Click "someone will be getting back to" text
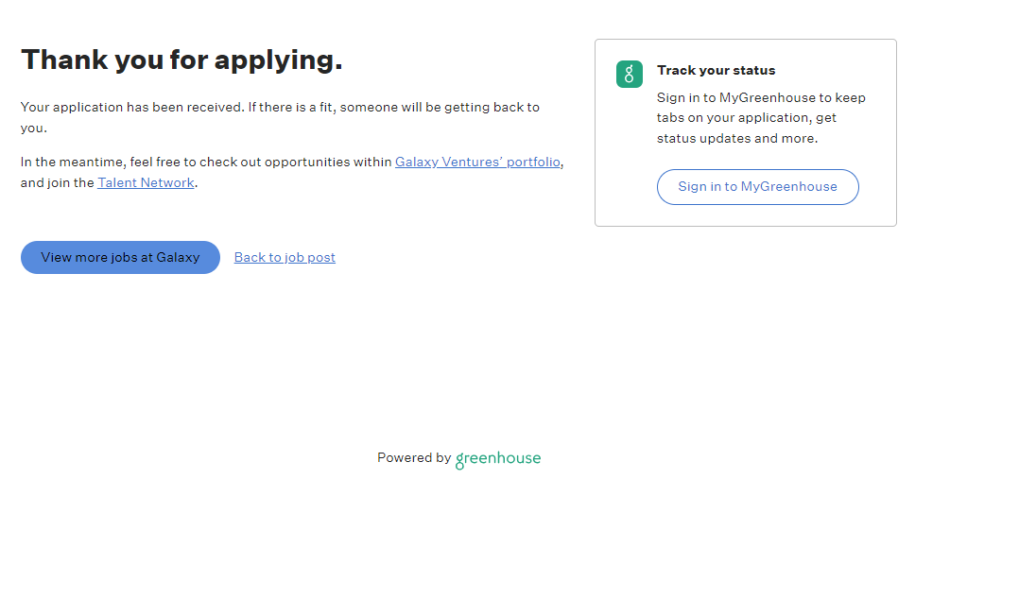 pos(440,107)
